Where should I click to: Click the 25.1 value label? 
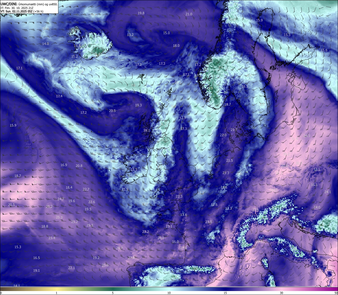(169, 226)
